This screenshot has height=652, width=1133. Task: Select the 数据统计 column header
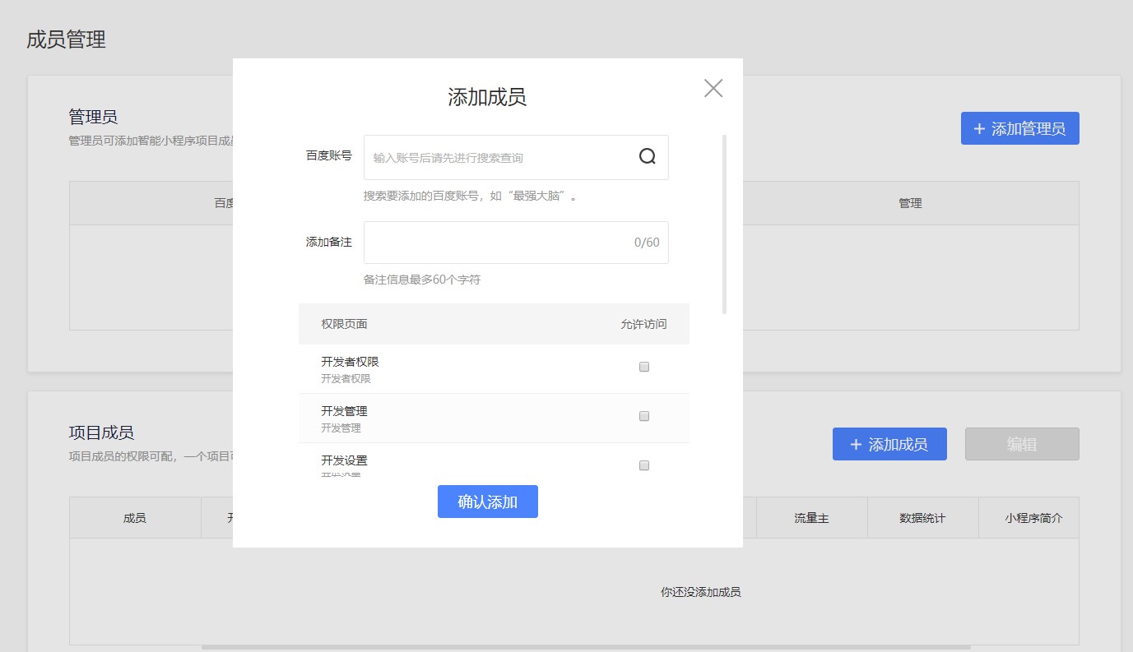pyautogui.click(x=922, y=518)
